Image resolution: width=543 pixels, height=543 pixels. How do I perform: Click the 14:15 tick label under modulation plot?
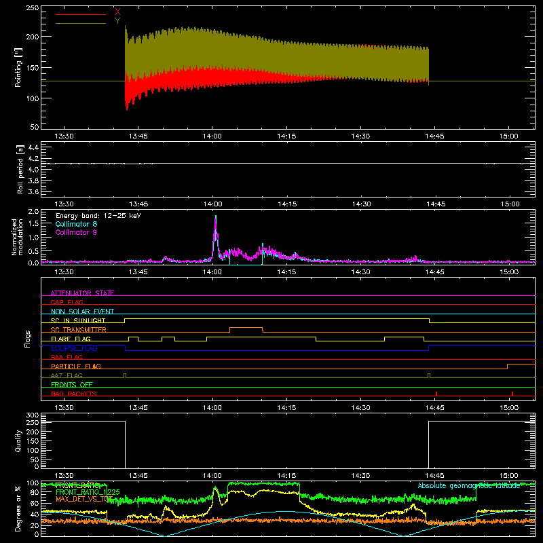pos(286,272)
